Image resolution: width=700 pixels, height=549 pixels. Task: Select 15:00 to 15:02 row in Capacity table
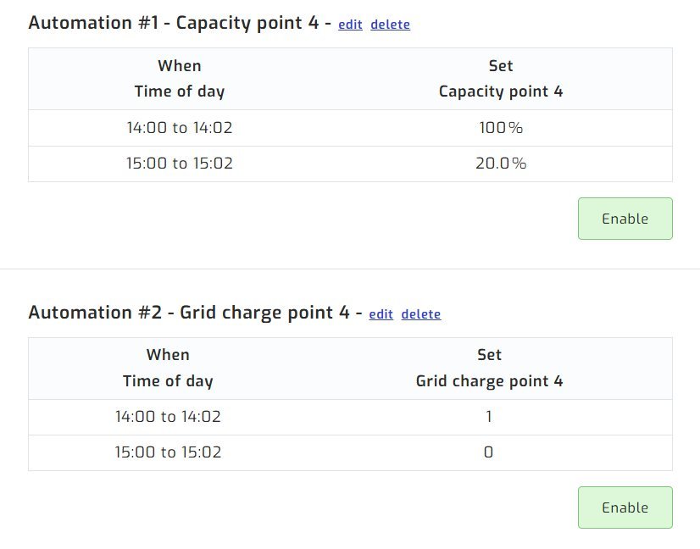coord(180,164)
